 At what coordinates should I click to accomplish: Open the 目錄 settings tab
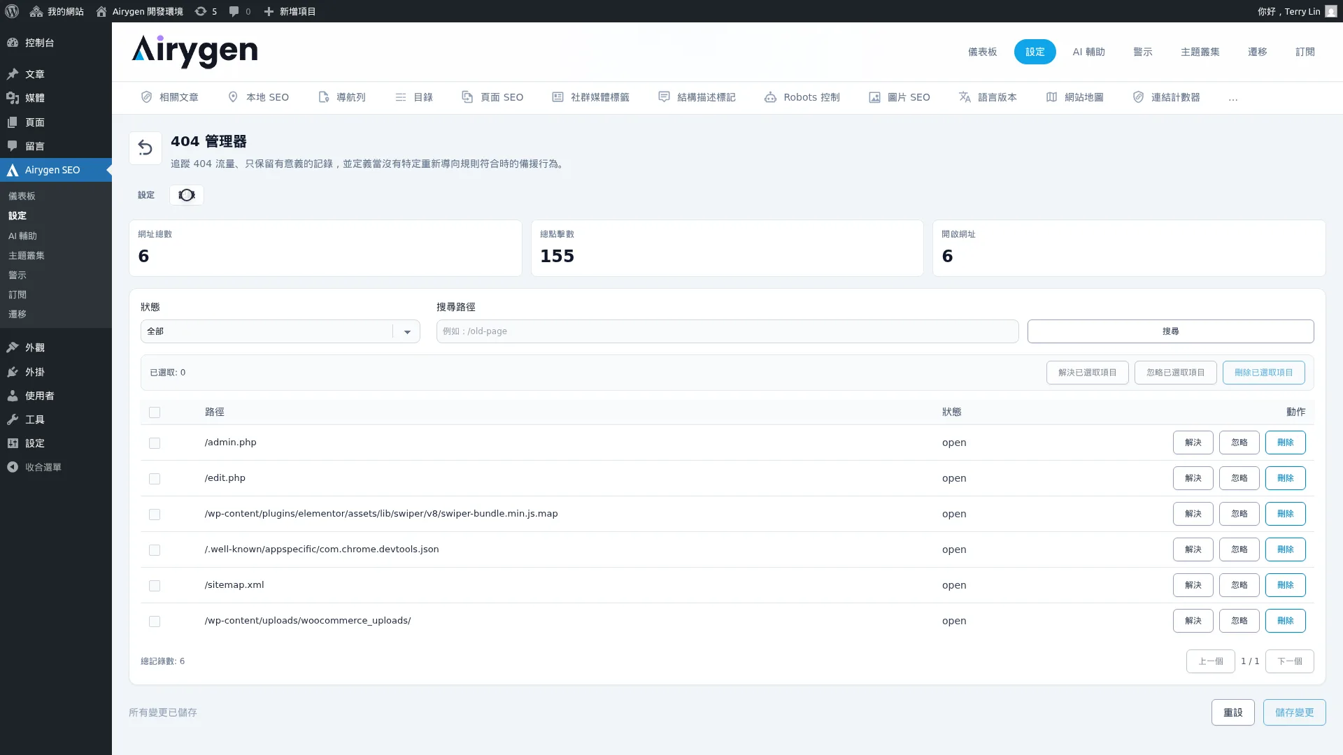click(414, 97)
